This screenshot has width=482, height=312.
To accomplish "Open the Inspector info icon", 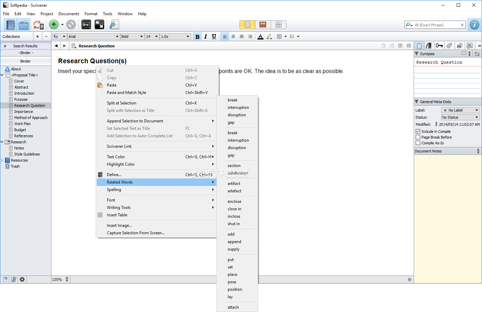I will pyautogui.click(x=474, y=25).
